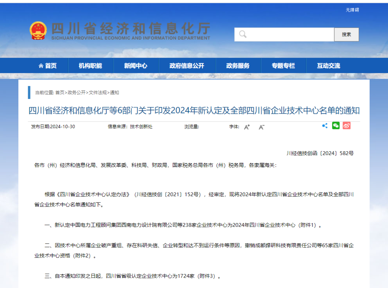Open the 机构职能 navigation menu
This screenshot has width=388, height=288.
(x=91, y=65)
